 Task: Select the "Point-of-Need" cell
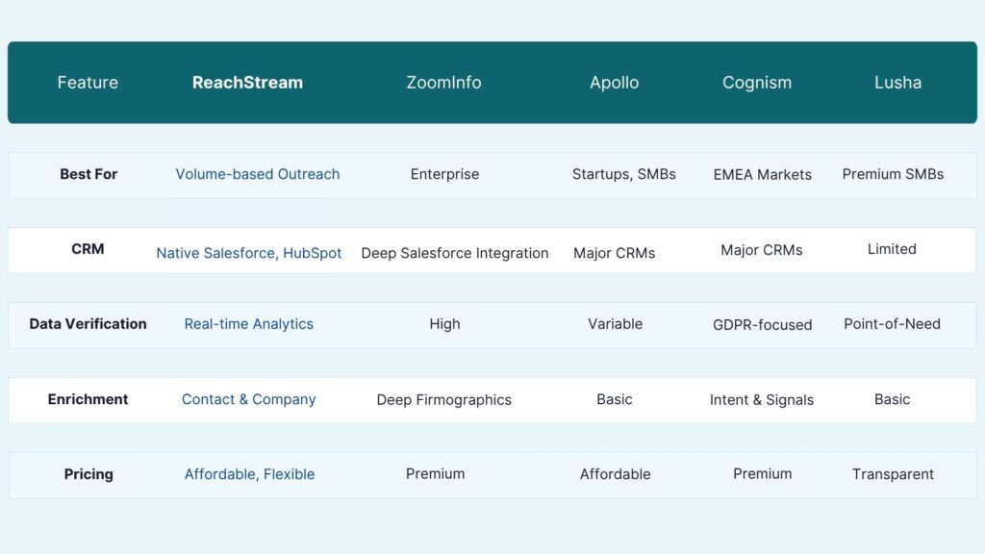892,323
